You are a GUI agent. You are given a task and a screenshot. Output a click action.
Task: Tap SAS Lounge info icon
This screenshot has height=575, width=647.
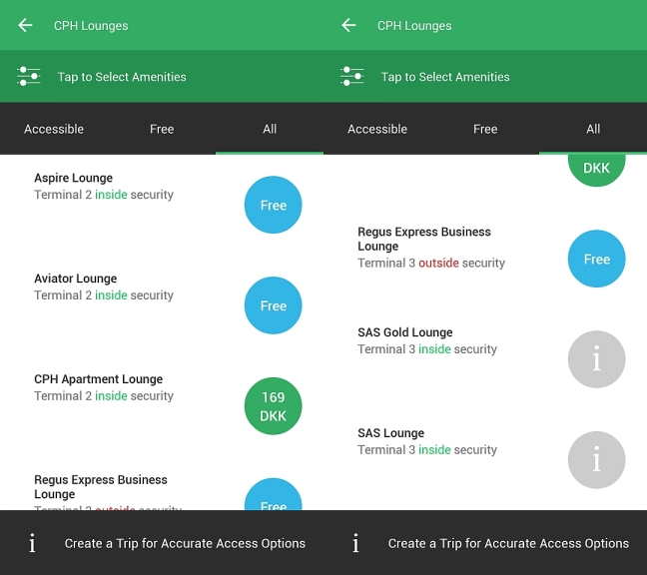coord(596,460)
